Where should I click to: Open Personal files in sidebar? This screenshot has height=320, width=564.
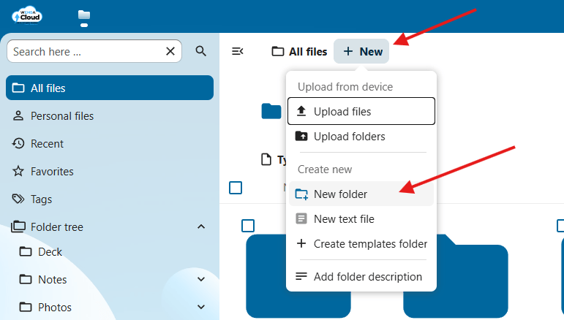point(110,115)
